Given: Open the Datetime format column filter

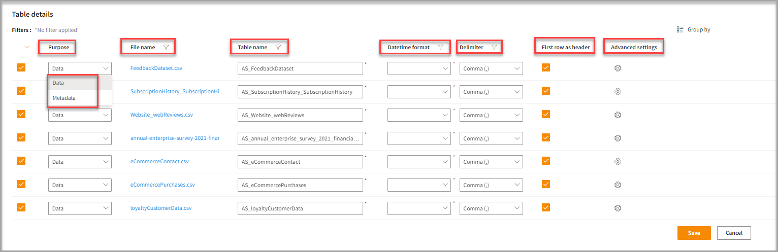Looking at the screenshot, I should tap(440, 47).
